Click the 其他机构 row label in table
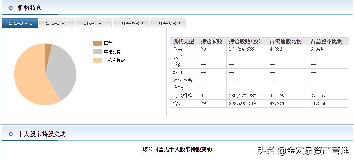The image size is (354, 160). pyautogui.click(x=183, y=96)
